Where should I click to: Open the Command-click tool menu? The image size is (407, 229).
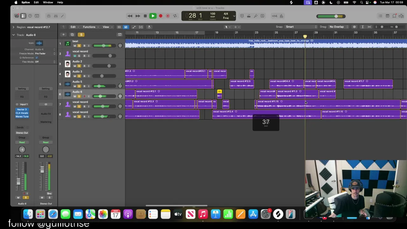[x=237, y=27]
